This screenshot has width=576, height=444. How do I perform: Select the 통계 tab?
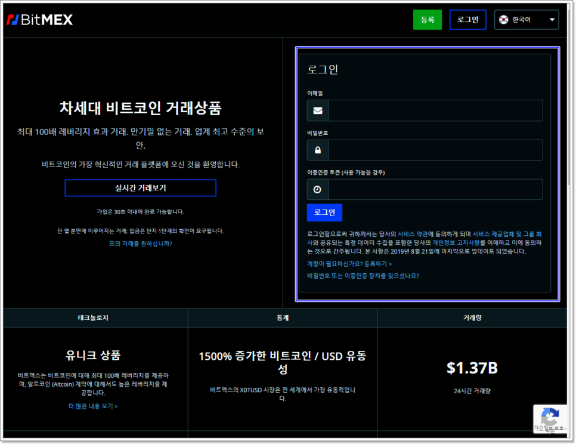click(x=283, y=318)
